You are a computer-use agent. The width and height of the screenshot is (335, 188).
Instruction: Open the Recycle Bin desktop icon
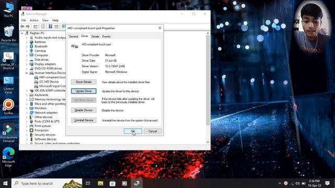(x=8, y=33)
